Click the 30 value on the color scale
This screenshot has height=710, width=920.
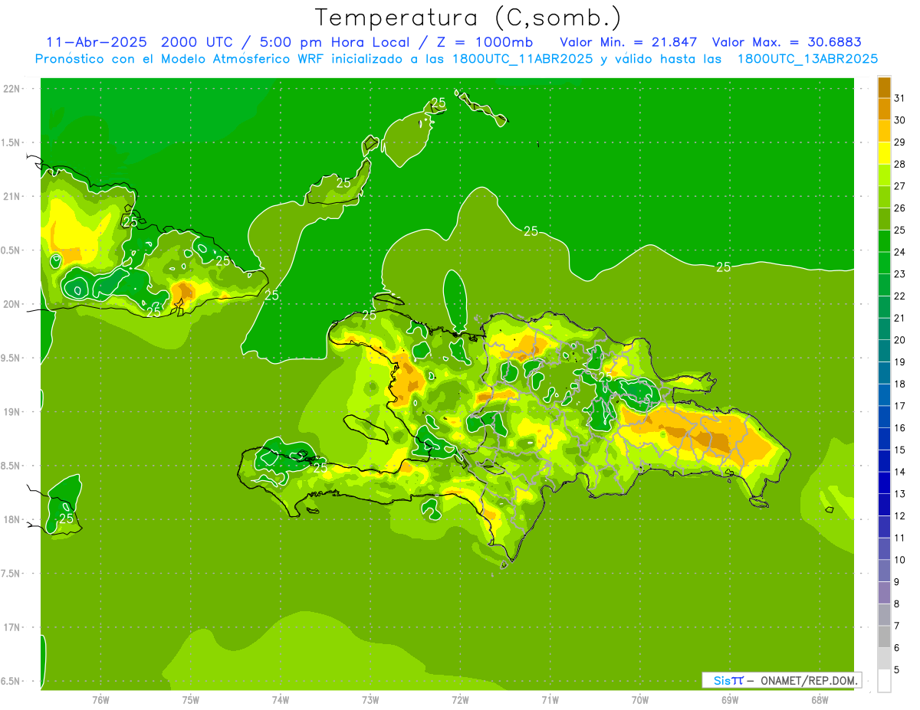coord(900,120)
